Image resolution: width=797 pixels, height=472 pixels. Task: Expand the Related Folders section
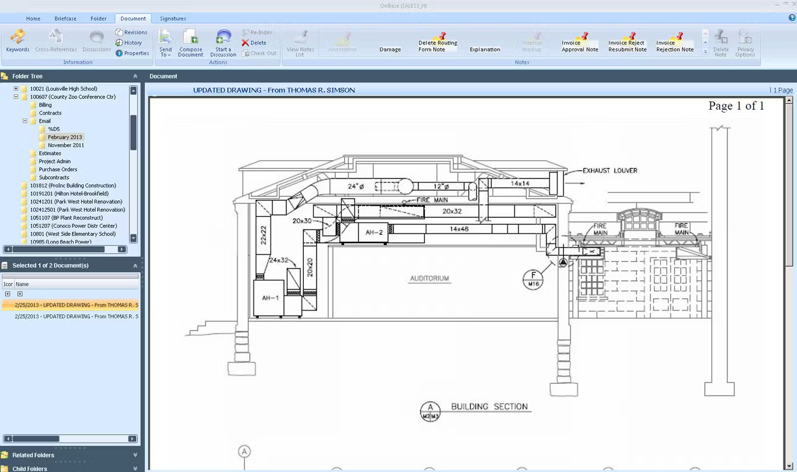(x=135, y=455)
